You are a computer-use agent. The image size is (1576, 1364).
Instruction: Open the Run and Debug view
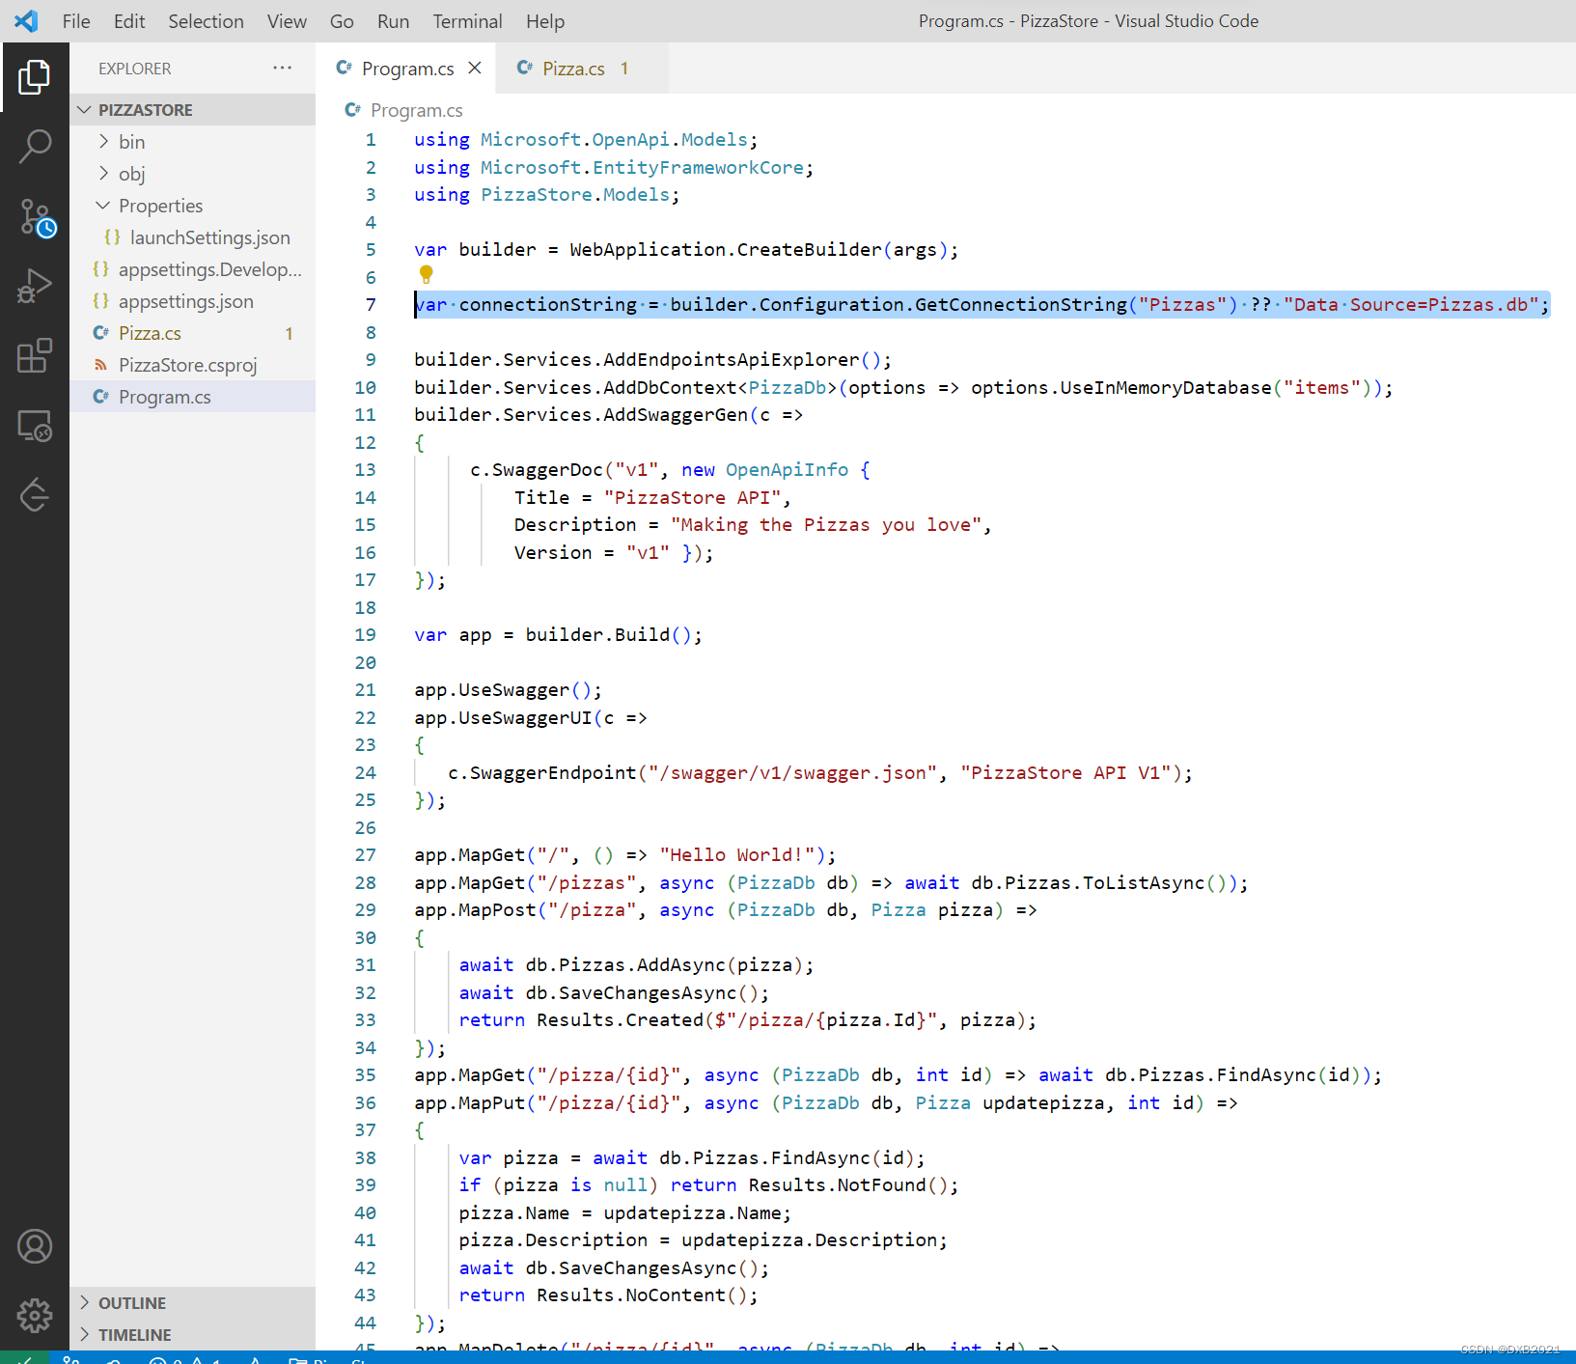click(x=35, y=287)
